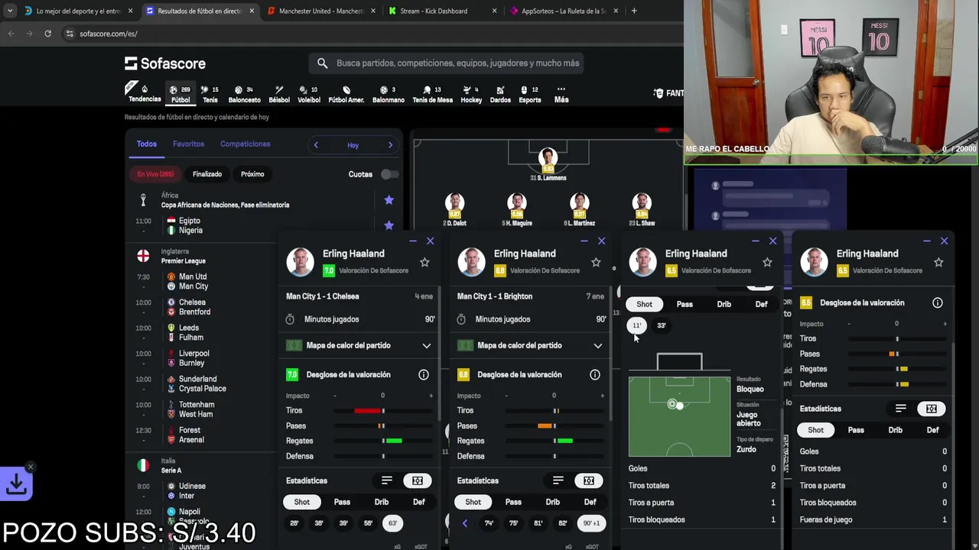Open H. Maguire in the lineup
The width and height of the screenshot is (979, 550).
click(517, 209)
